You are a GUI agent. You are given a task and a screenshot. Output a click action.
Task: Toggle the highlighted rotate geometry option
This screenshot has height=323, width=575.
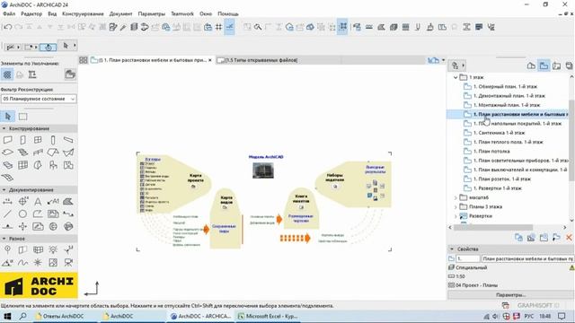click(x=48, y=47)
